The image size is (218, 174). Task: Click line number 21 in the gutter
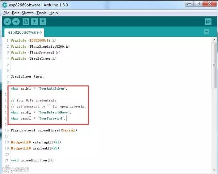pyautogui.click(x=7, y=160)
